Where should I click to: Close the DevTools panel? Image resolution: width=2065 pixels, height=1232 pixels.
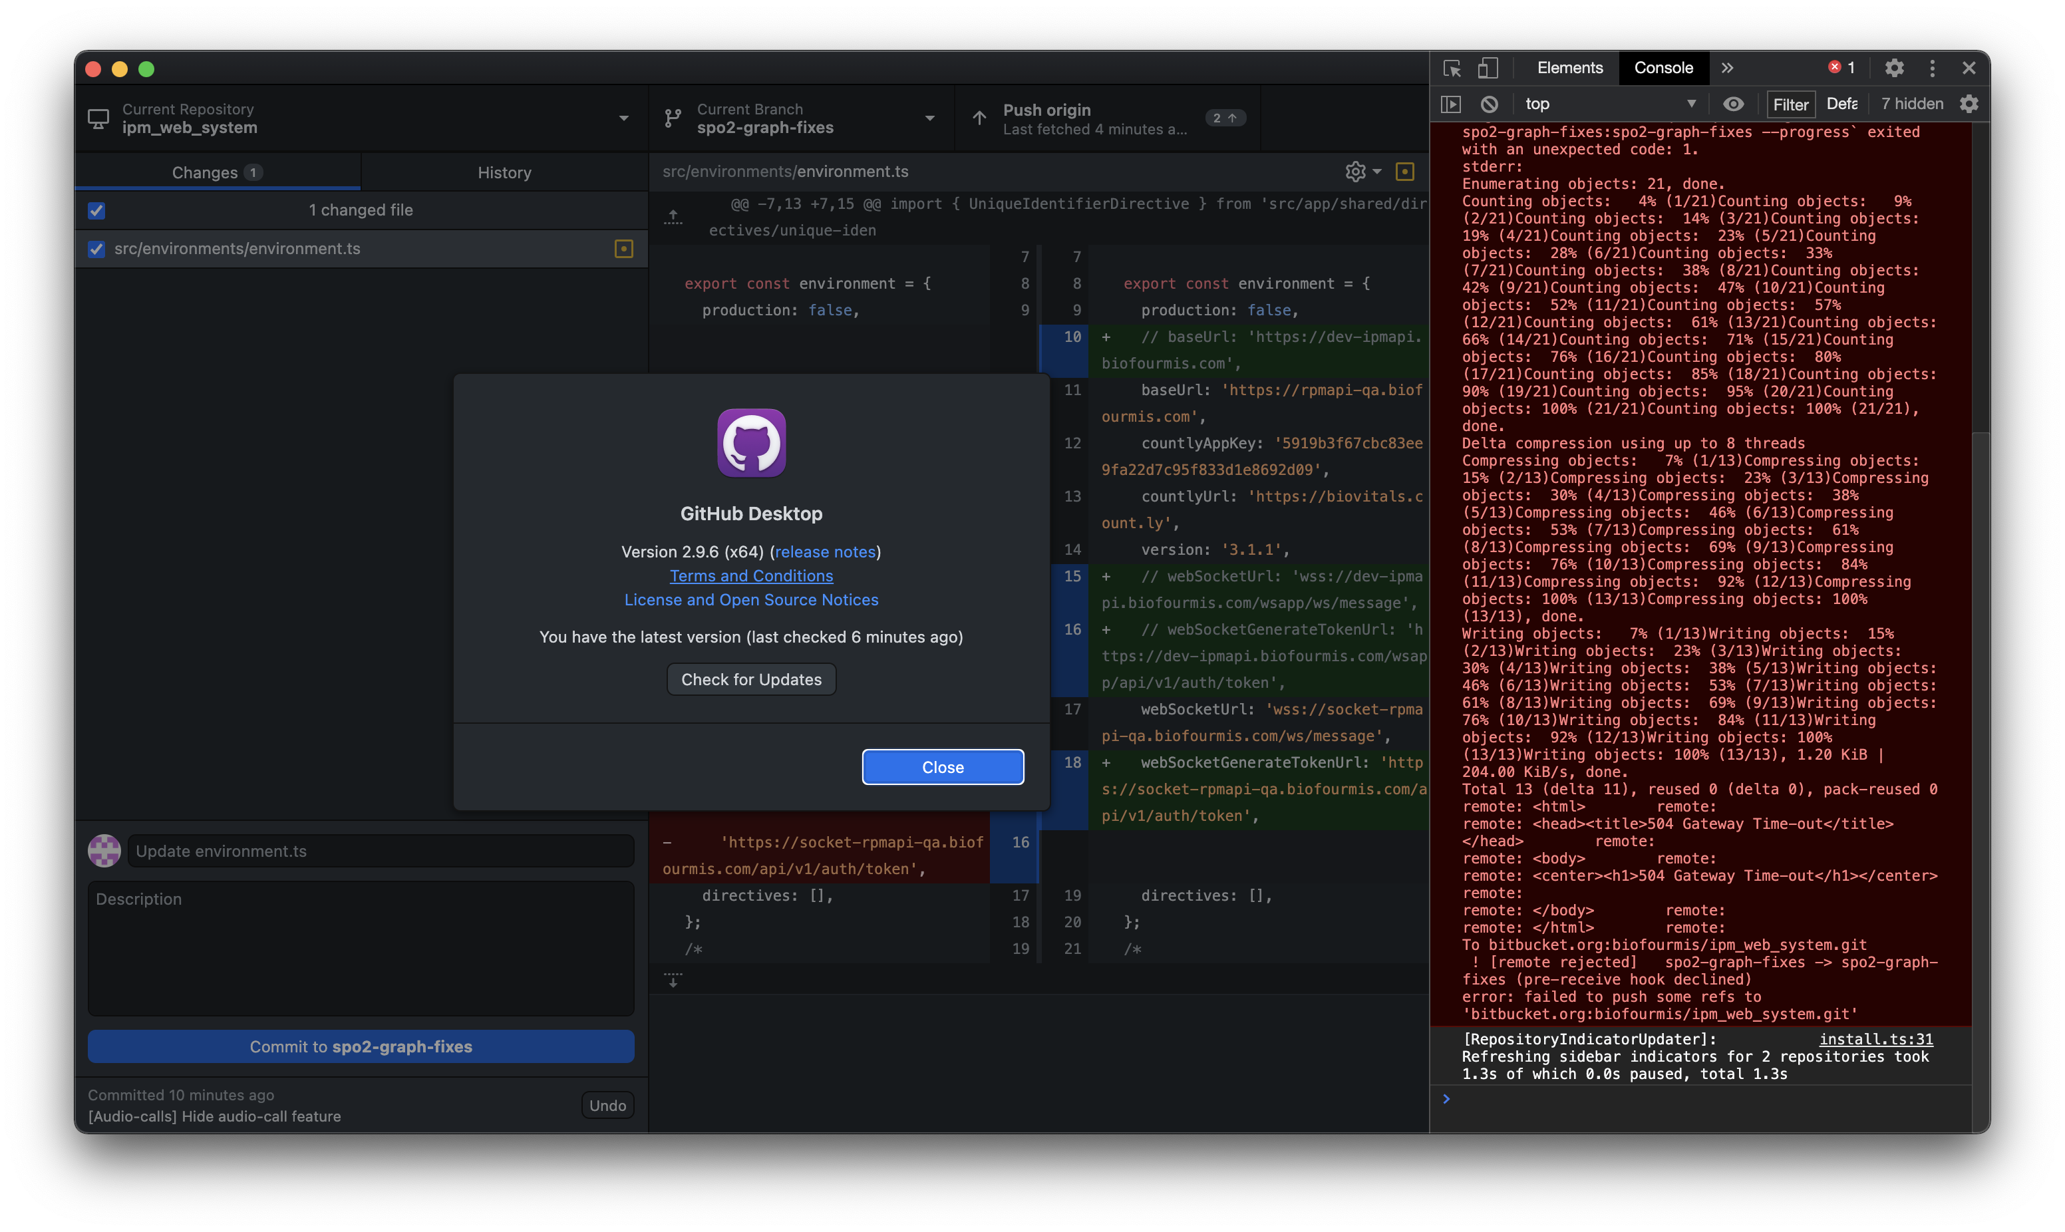coord(1969,68)
